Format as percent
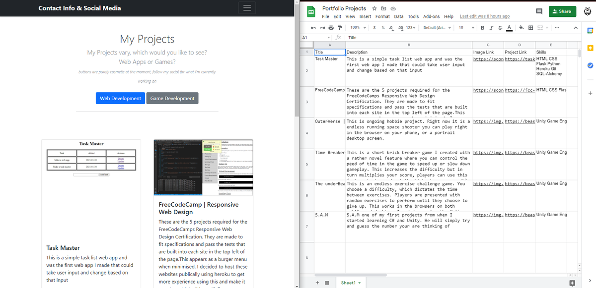Screen dimensions: 596x288 [x=383, y=27]
